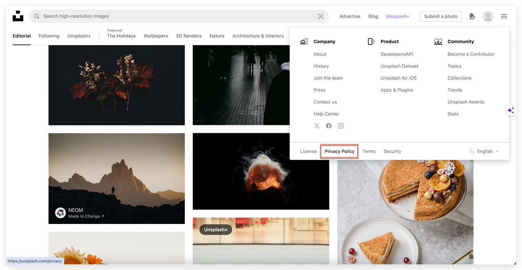522x270 pixels.
Task: Switch to the Editorial tab
Action: [x=22, y=36]
